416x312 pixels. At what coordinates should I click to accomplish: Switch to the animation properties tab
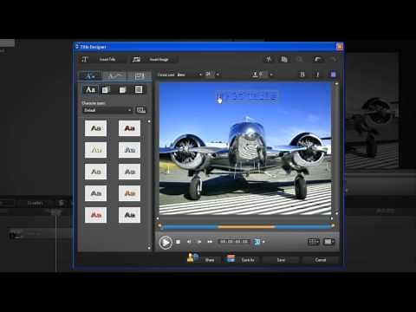pyautogui.click(x=114, y=76)
